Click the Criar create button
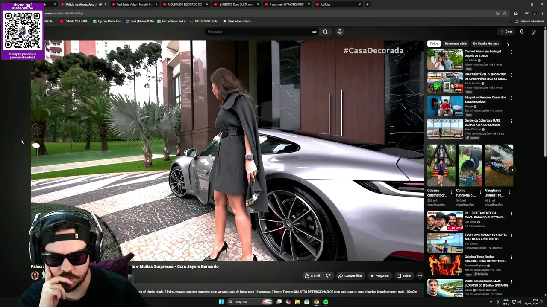The height and width of the screenshot is (307, 547). coord(506,32)
